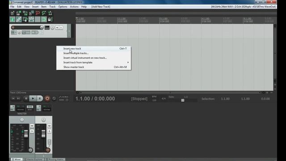Click the transport Record button
The width and height of the screenshot is (286, 161).
(x=47, y=98)
